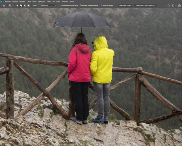Open the Archivo menu
Viewport: 182px width, 146px height.
point(8,2)
